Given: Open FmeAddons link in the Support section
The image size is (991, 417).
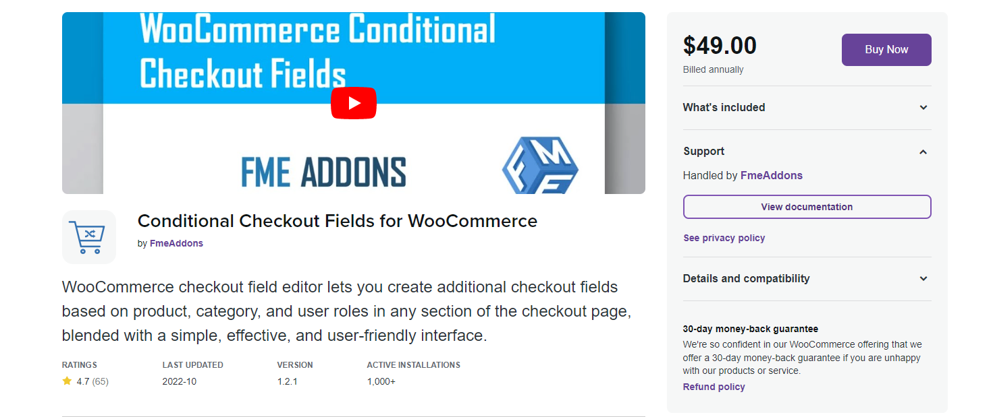Looking at the screenshot, I should click(x=771, y=175).
